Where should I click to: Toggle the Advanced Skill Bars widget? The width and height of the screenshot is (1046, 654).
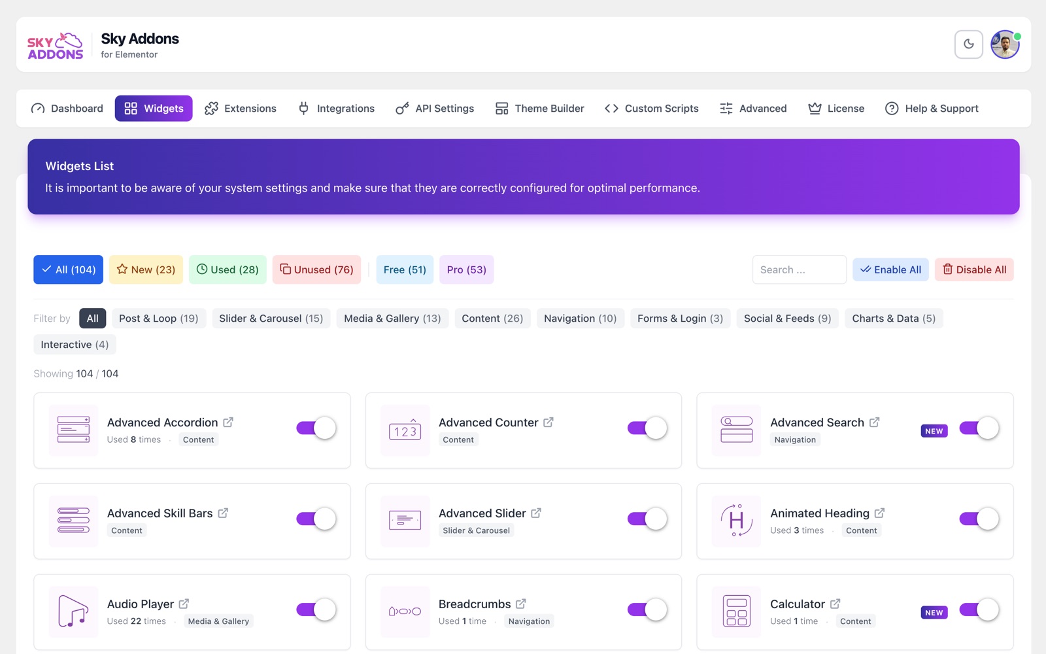316,519
